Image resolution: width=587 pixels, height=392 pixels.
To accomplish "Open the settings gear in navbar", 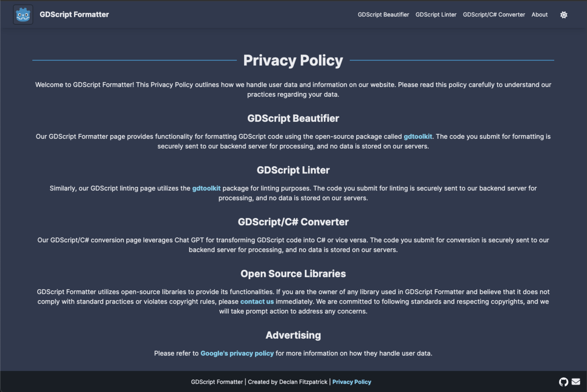I will 564,15.
